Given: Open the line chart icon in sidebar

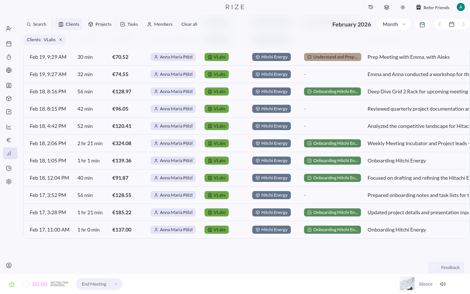Looking at the screenshot, I should 9,127.
